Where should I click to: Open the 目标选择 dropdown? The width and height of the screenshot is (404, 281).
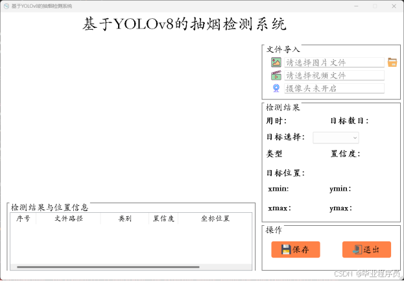(336, 138)
